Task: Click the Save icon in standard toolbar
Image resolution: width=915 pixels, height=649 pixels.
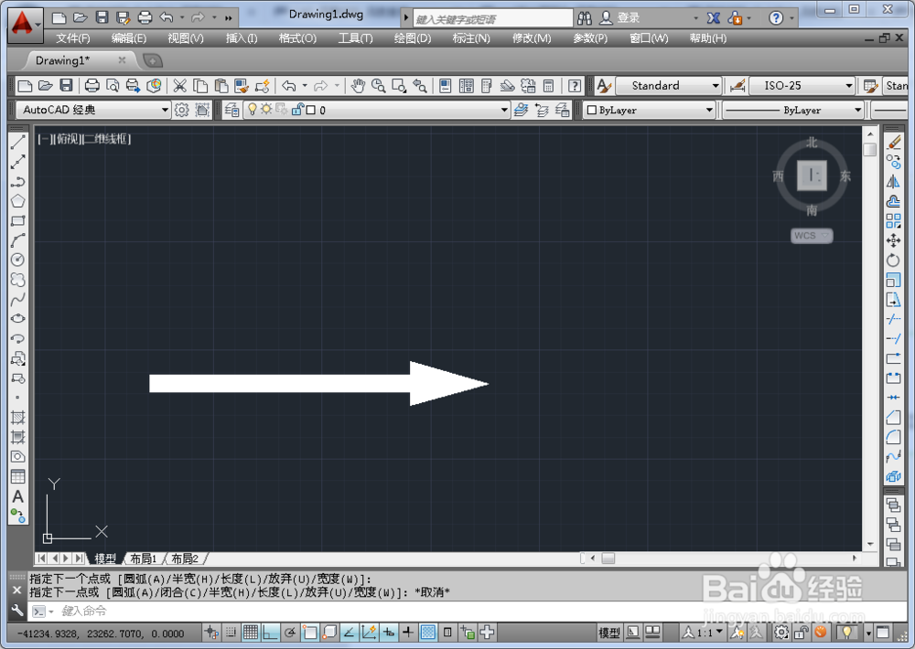Action: pyautogui.click(x=66, y=86)
